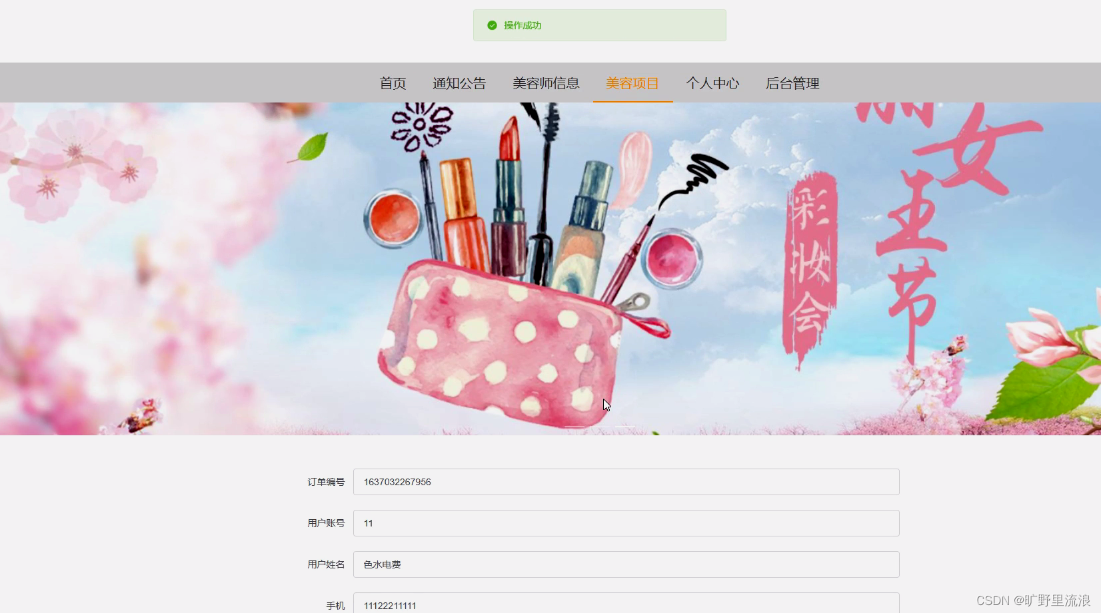Open 美容师信息 menu item
Screen dimensions: 1101x613
[x=546, y=83]
